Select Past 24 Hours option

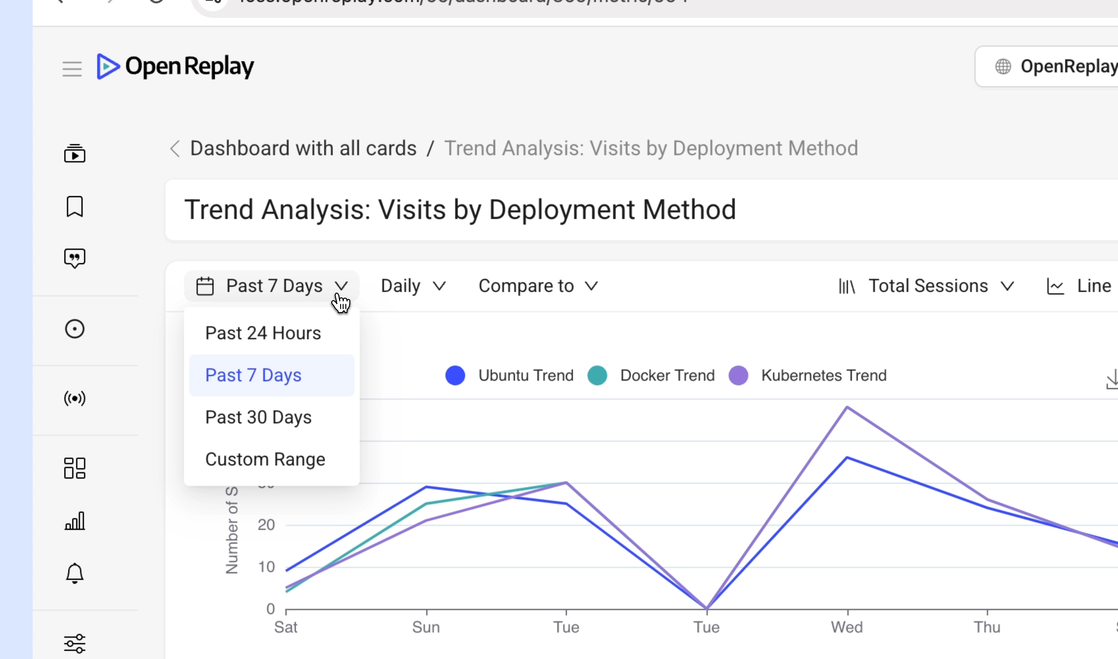pos(272,333)
